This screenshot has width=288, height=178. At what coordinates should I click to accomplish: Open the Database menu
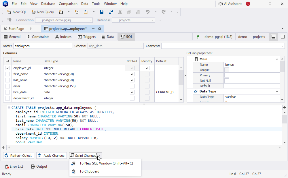tap(48, 4)
